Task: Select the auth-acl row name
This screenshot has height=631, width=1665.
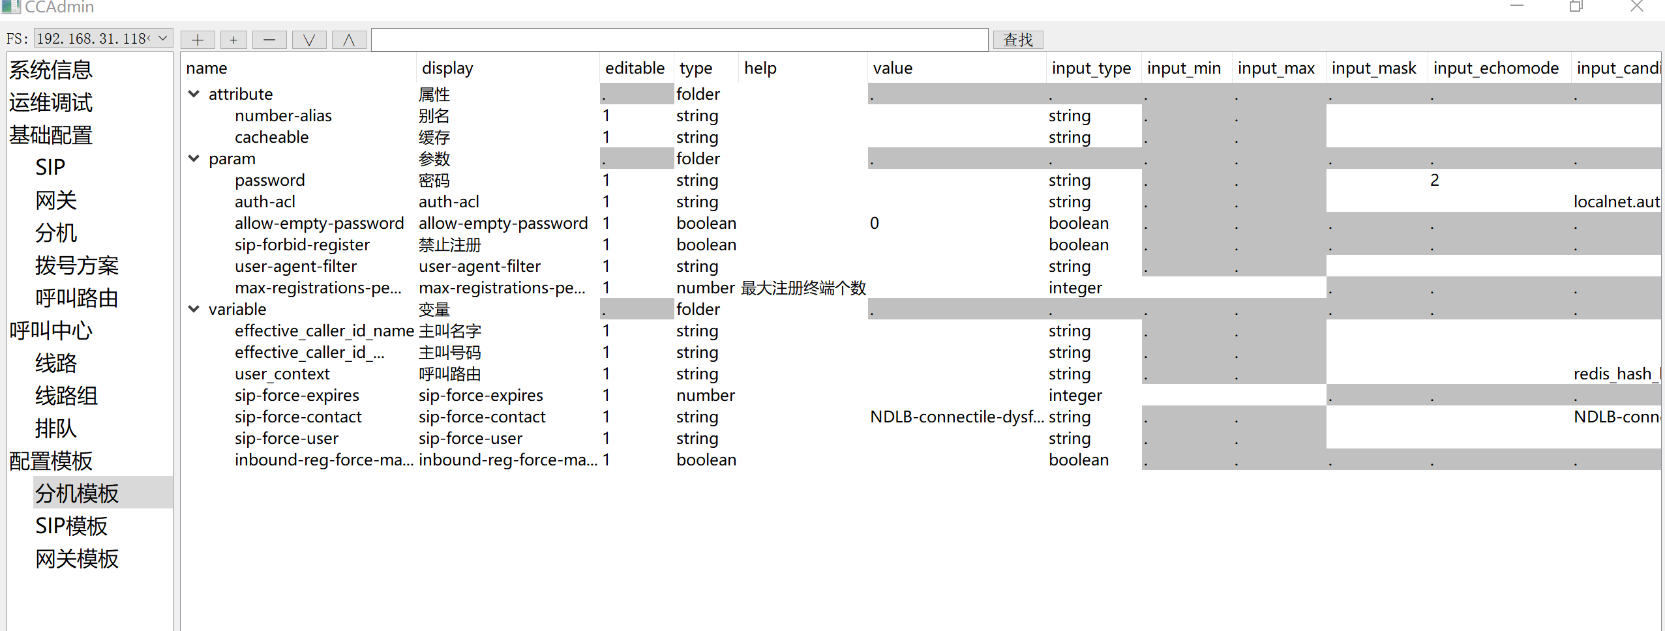Action: coord(265,202)
